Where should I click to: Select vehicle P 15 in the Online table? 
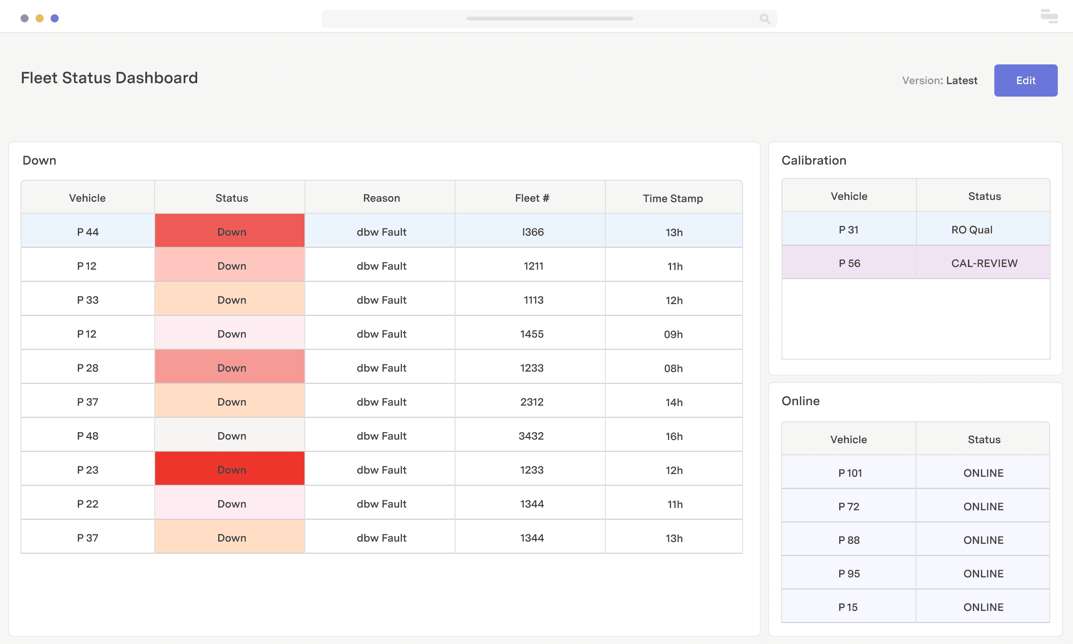coord(848,607)
